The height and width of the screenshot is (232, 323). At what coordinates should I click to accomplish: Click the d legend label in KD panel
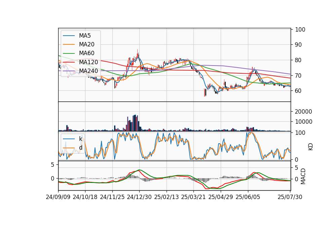80,148
